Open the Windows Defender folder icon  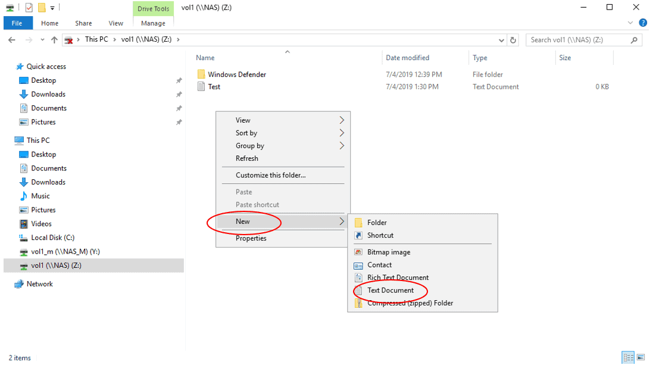(x=201, y=74)
